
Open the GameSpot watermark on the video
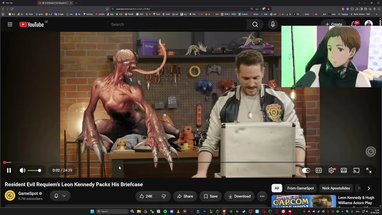coord(371,152)
